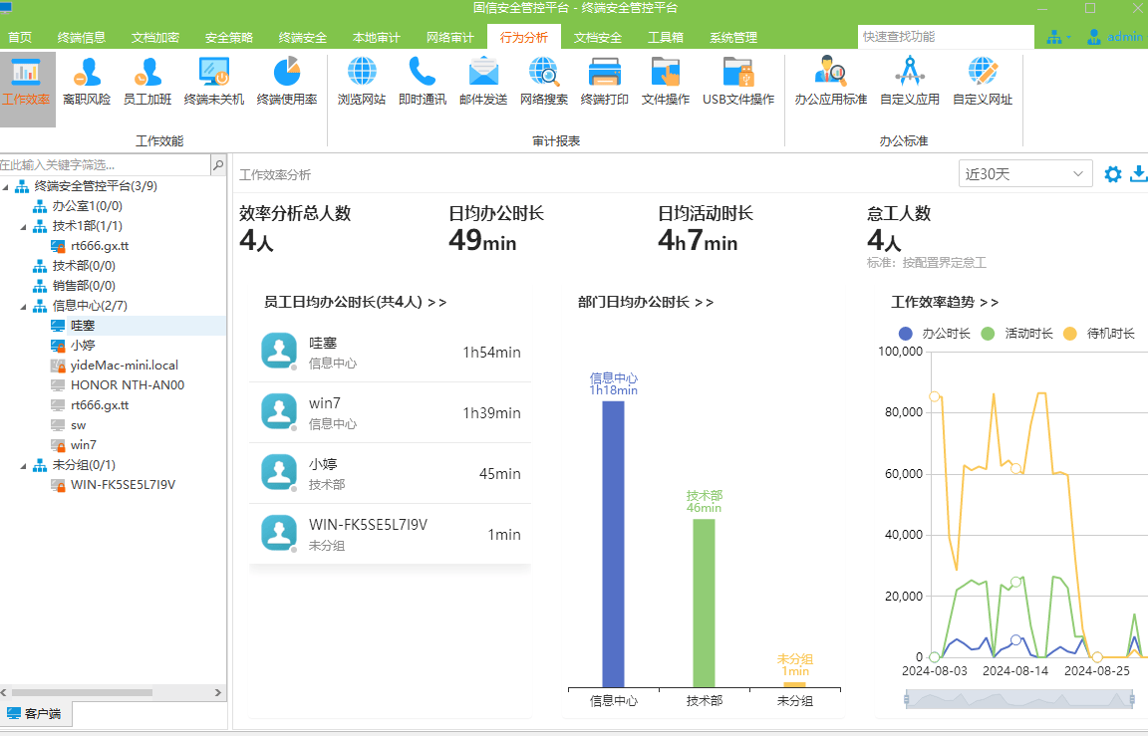This screenshot has height=736, width=1148.
Task: Select 办公室1(0/0) in tree
Action: [x=87, y=206]
